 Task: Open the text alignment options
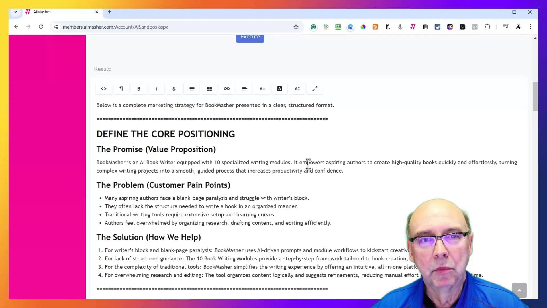(244, 89)
